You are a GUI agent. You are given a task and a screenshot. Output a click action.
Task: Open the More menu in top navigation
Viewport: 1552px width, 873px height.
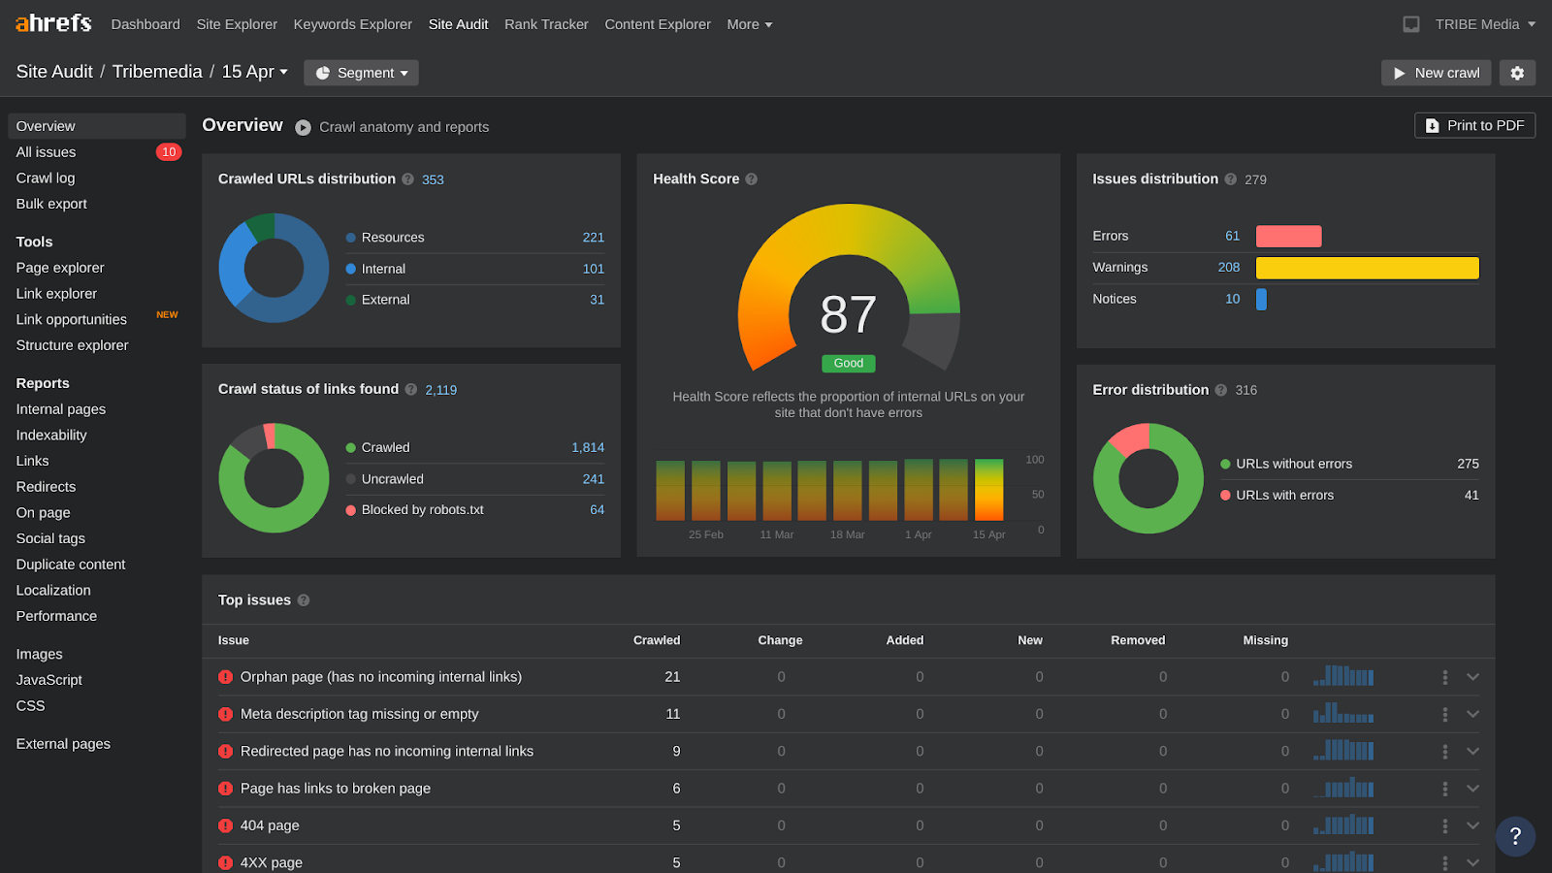[x=749, y=24]
